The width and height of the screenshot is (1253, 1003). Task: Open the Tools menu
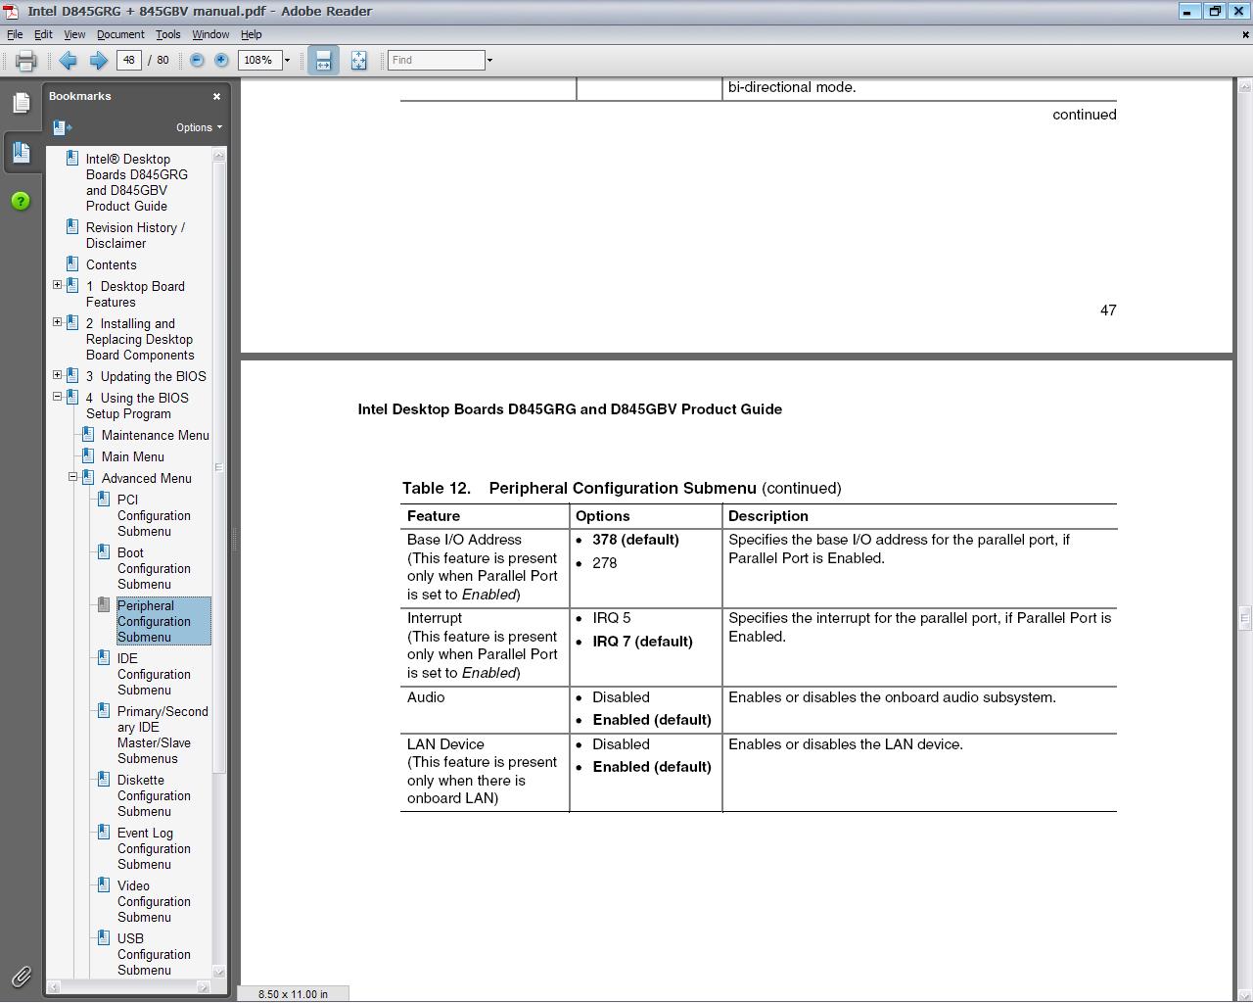(x=167, y=34)
